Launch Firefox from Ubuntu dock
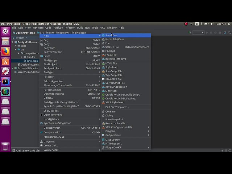The width and height of the screenshot is (232, 174). [x=5, y=51]
